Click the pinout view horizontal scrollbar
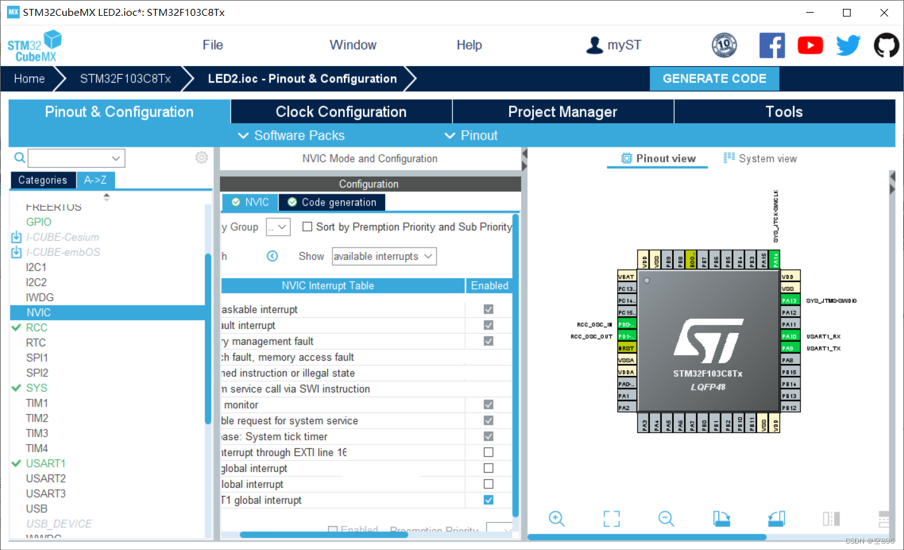 click(647, 537)
